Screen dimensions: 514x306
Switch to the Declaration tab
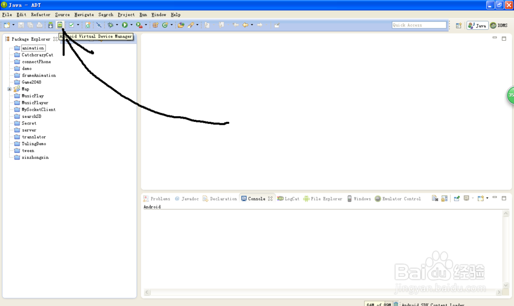coord(219,199)
